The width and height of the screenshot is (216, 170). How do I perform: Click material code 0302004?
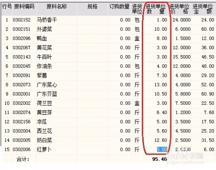[x=22, y=131]
